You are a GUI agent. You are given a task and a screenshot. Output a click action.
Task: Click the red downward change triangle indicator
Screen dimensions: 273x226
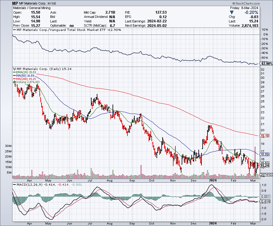pos(231,12)
